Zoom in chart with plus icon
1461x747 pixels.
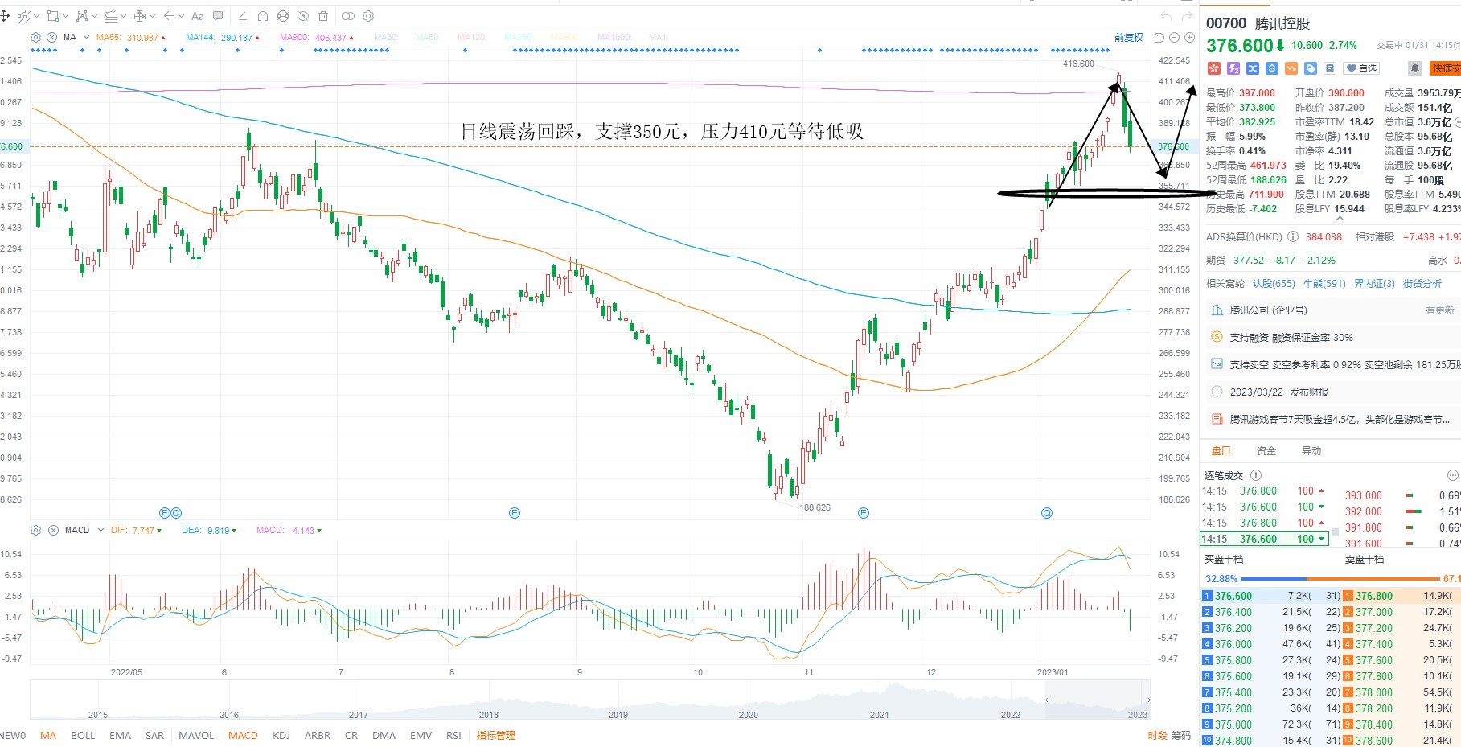[x=1189, y=37]
